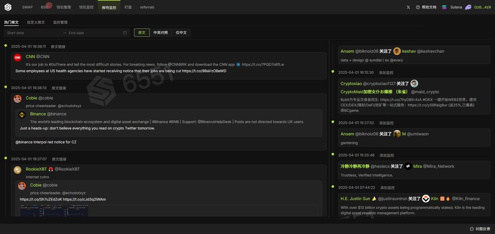Click the help question-mark icon
The width and height of the screenshot is (495, 234).
(x=418, y=7)
